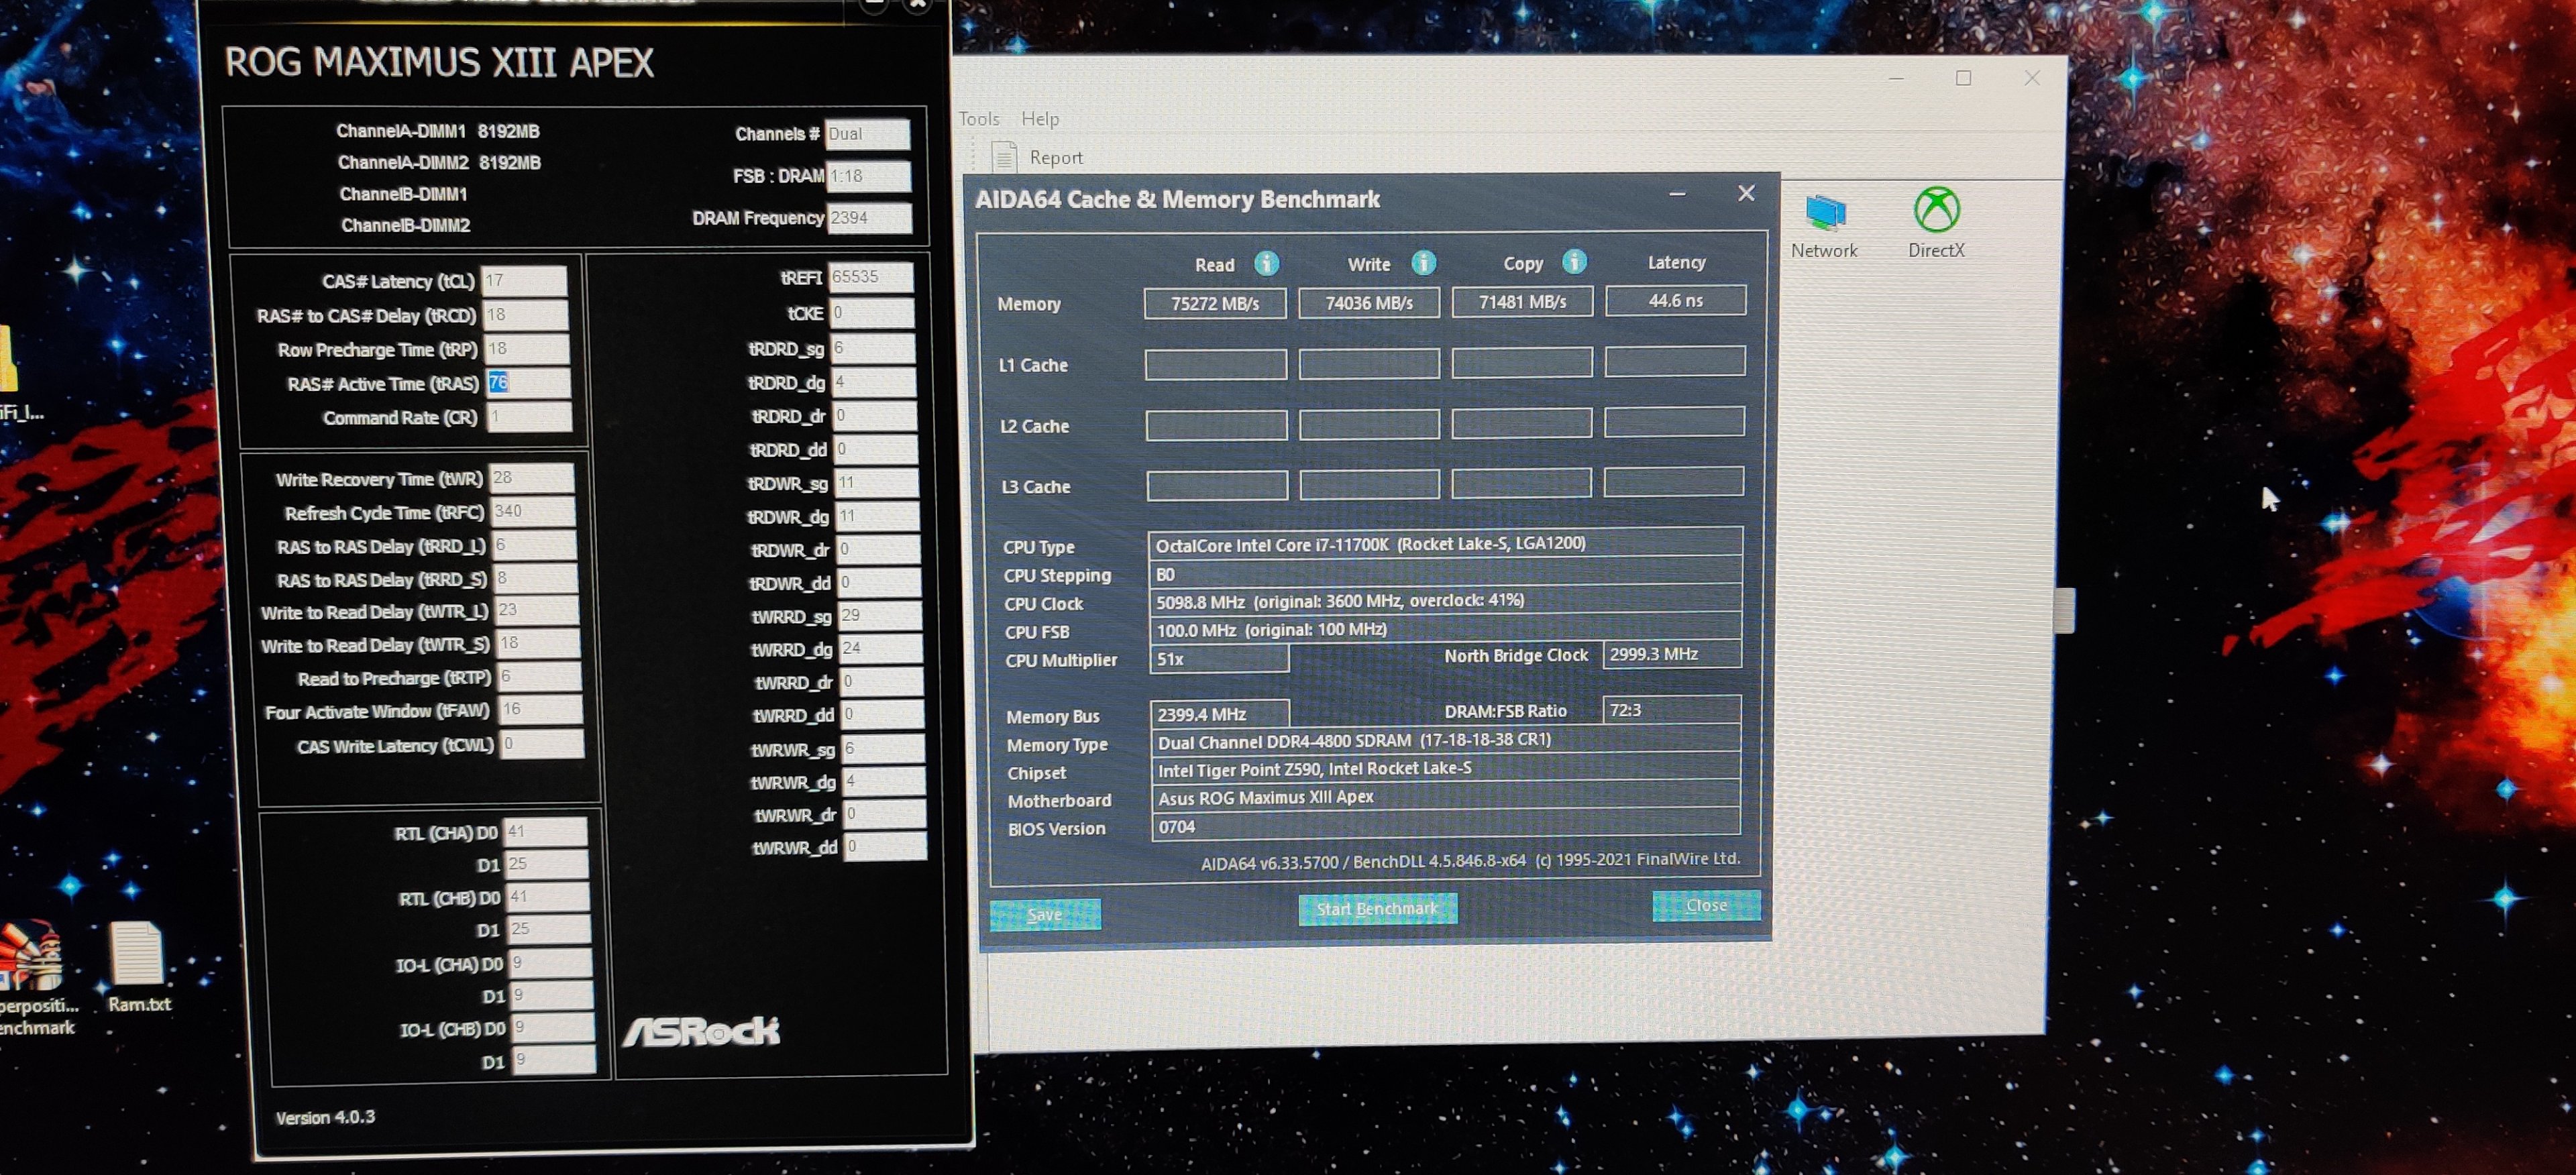Click the Memory Write result 74036 MB/s
Viewport: 2576px width, 1175px height.
click(x=1369, y=302)
